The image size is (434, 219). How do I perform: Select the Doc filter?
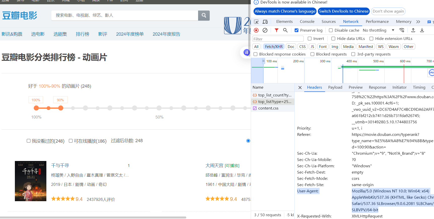click(x=291, y=47)
